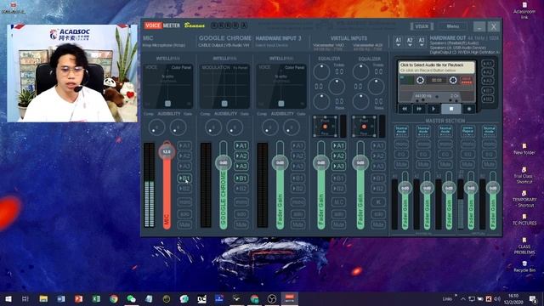Open the New folder desktop icon
Viewport: 544px width, 306px height.
(524, 149)
